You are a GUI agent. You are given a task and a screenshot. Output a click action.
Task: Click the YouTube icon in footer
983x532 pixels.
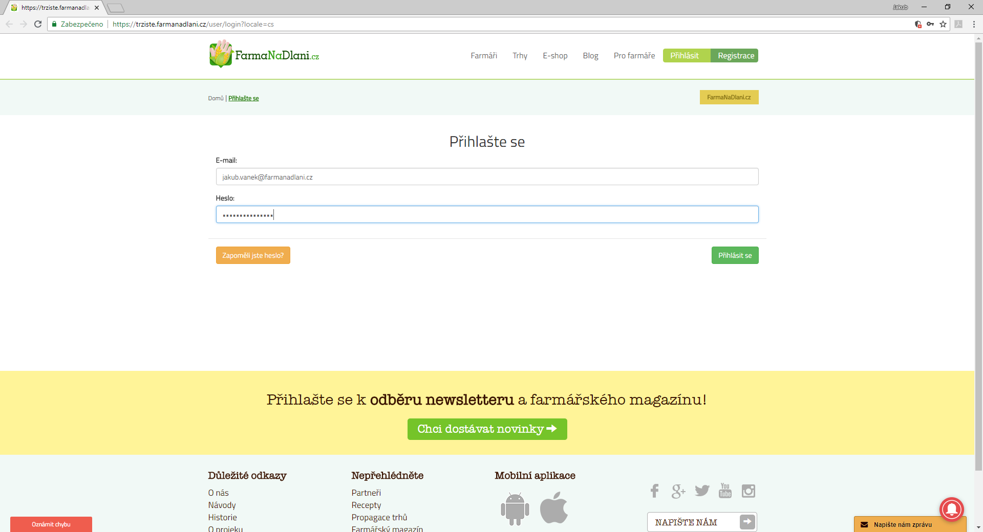(725, 491)
